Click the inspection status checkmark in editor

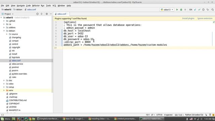click(x=214, y=22)
